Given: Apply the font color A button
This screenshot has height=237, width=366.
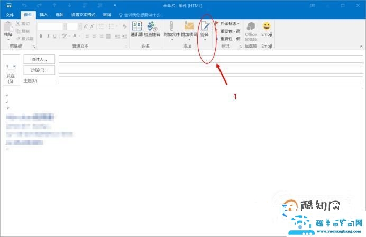Looking at the screenshot, I should 75,36.
